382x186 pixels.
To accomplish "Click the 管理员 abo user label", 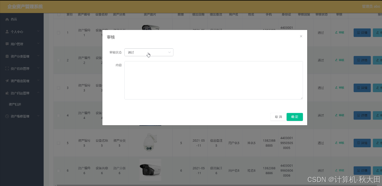I will pos(371,6).
